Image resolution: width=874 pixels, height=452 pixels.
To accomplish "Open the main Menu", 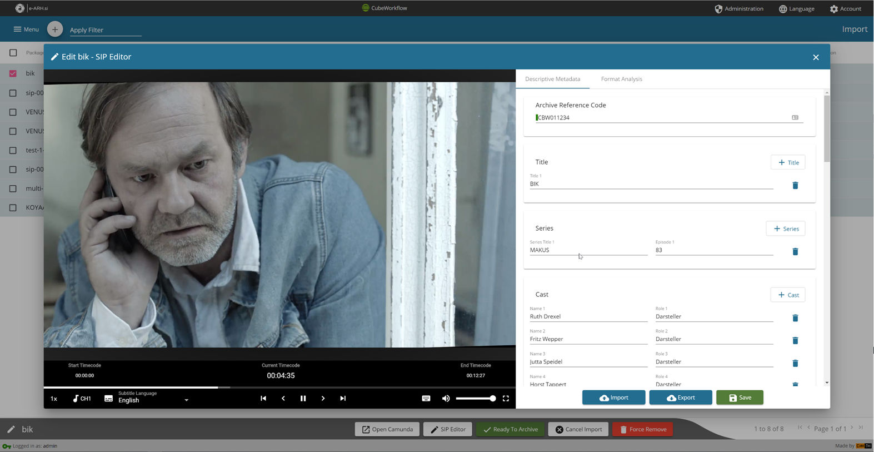I will click(x=26, y=29).
